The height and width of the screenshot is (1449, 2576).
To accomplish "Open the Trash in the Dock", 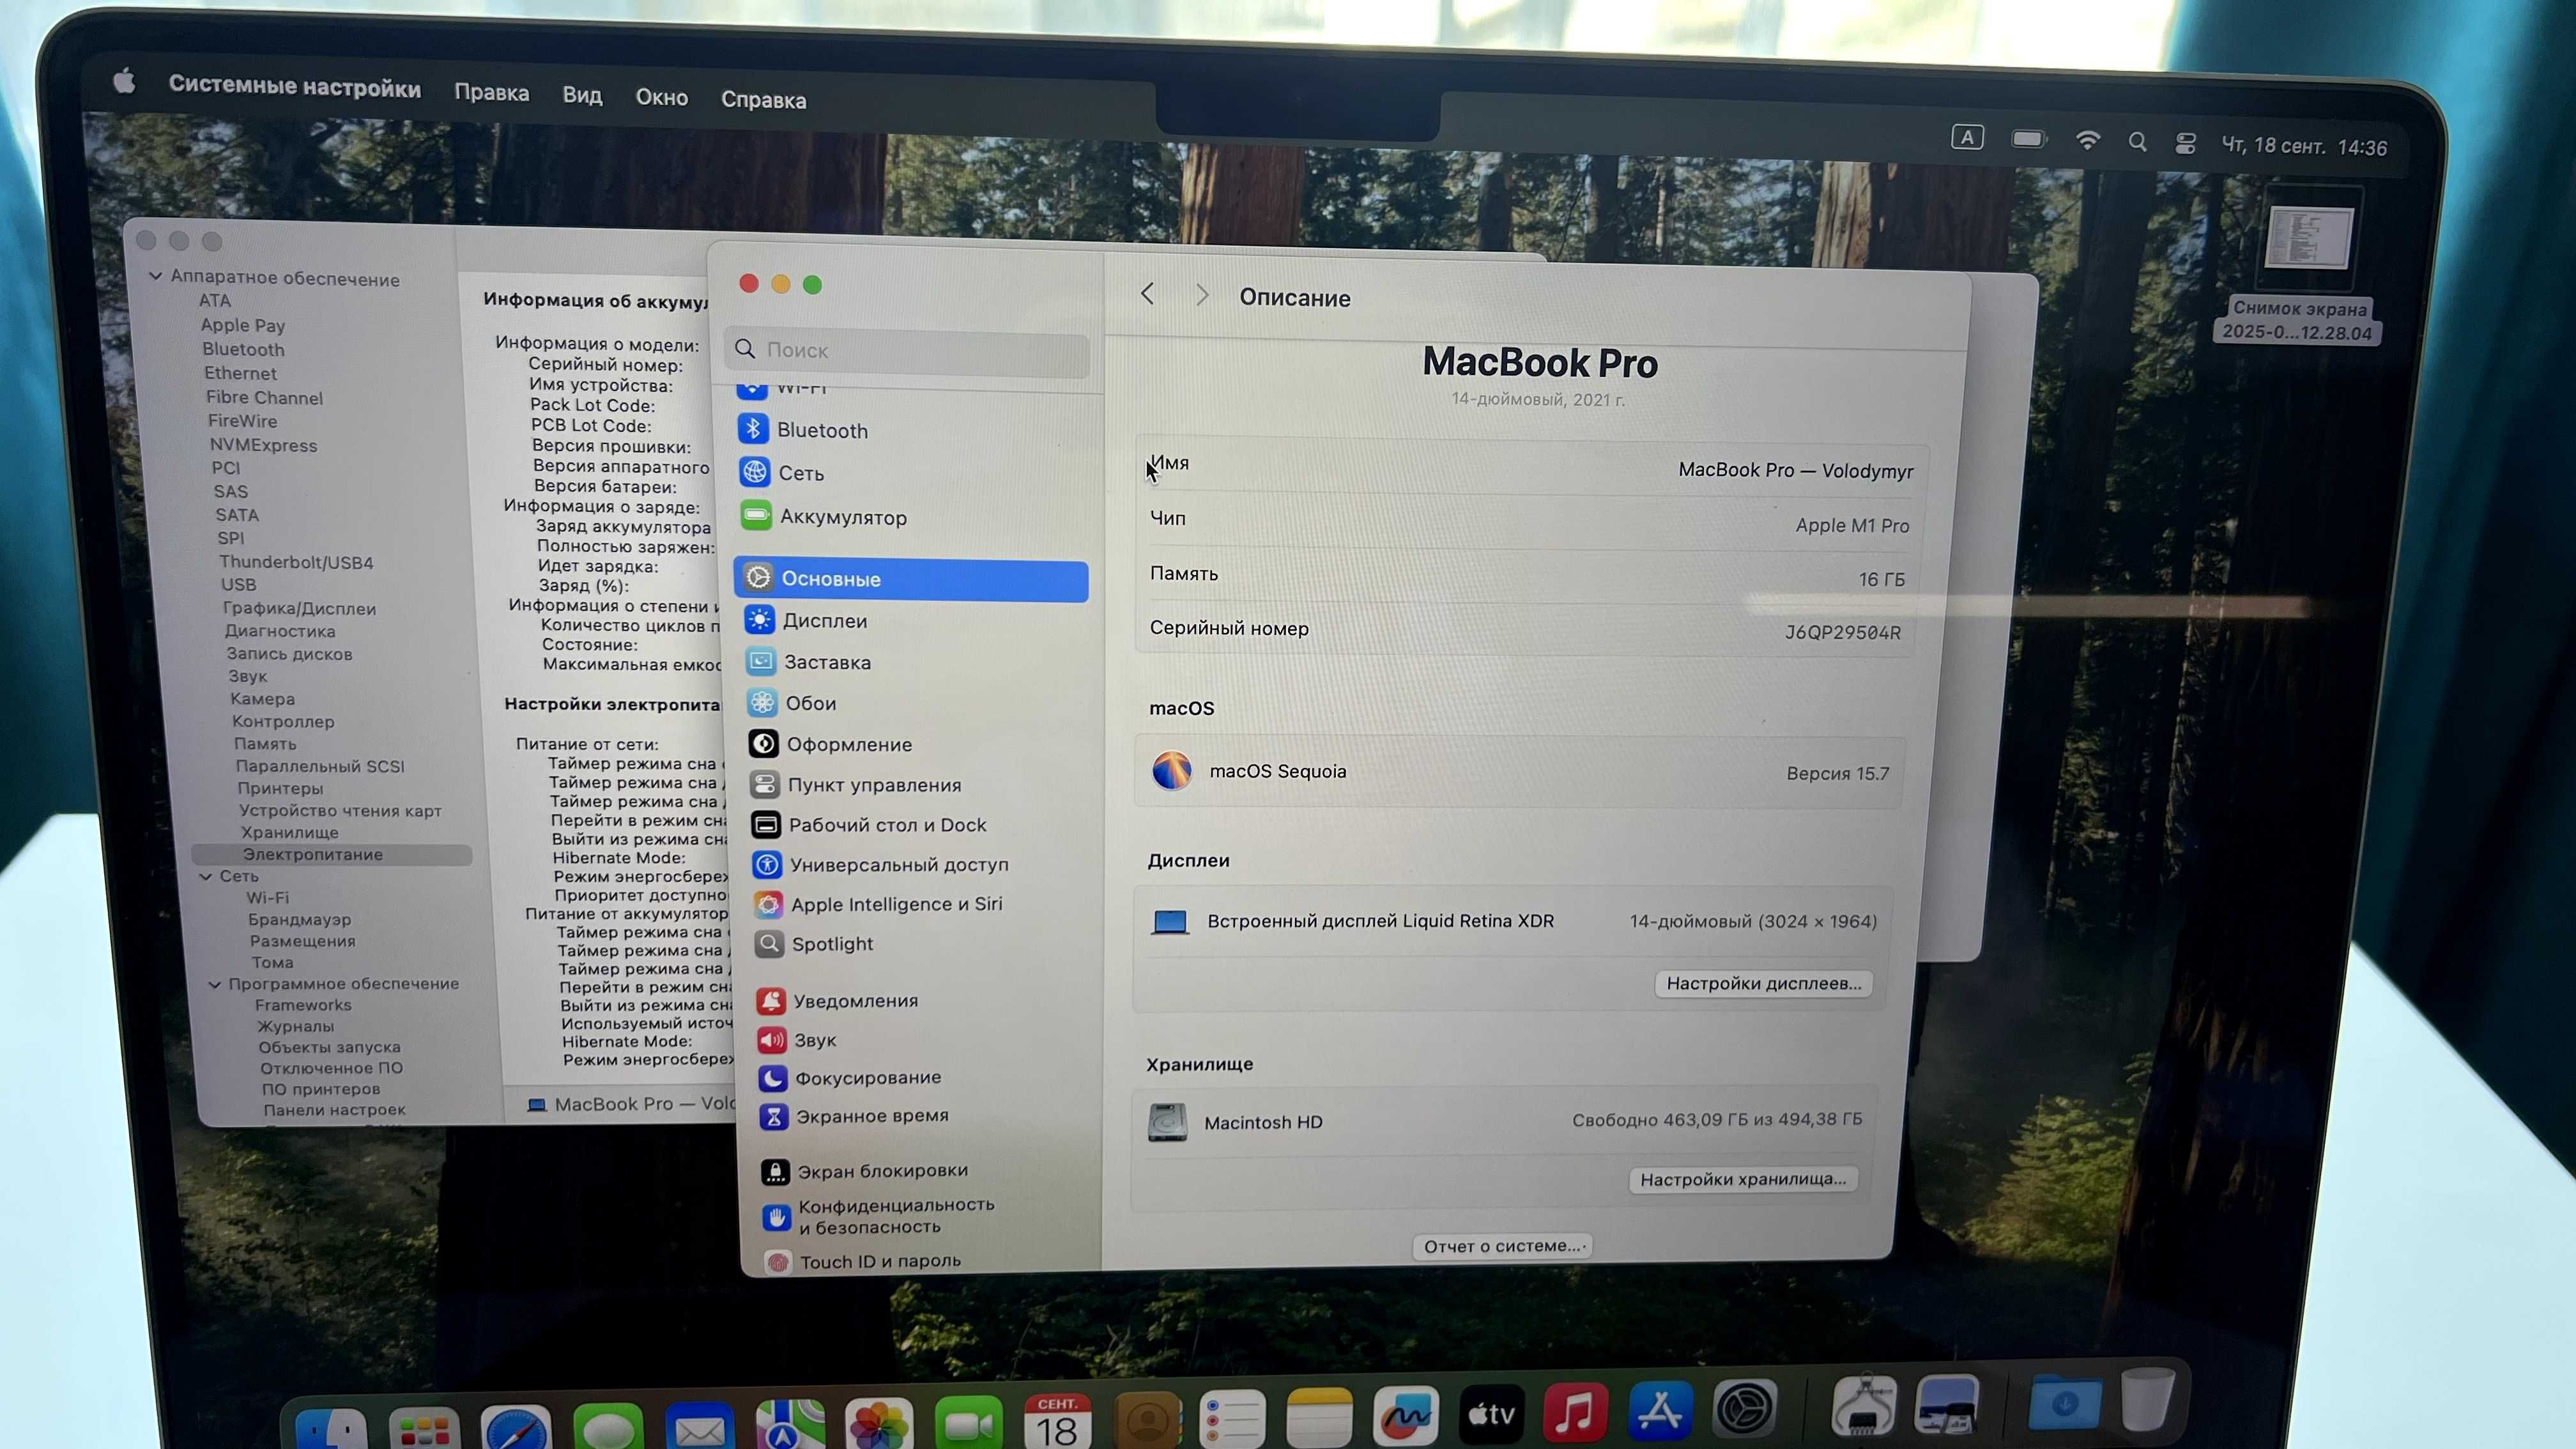I will pos(2146,1399).
